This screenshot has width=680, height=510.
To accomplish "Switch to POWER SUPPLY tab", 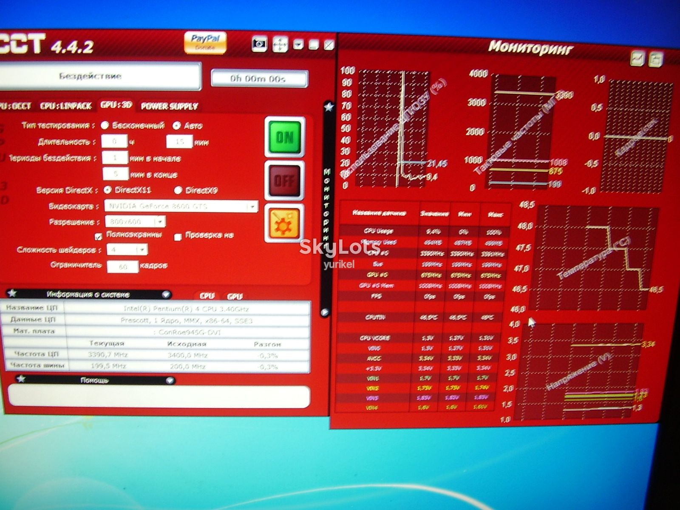I will point(170,107).
